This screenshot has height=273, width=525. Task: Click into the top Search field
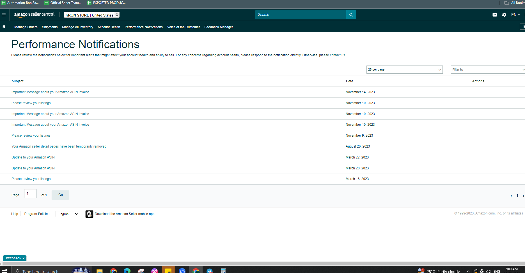point(301,15)
